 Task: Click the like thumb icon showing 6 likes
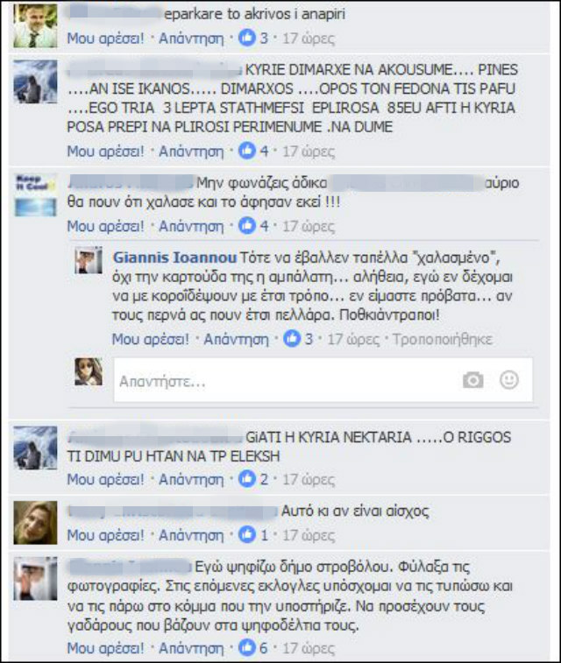(247, 647)
